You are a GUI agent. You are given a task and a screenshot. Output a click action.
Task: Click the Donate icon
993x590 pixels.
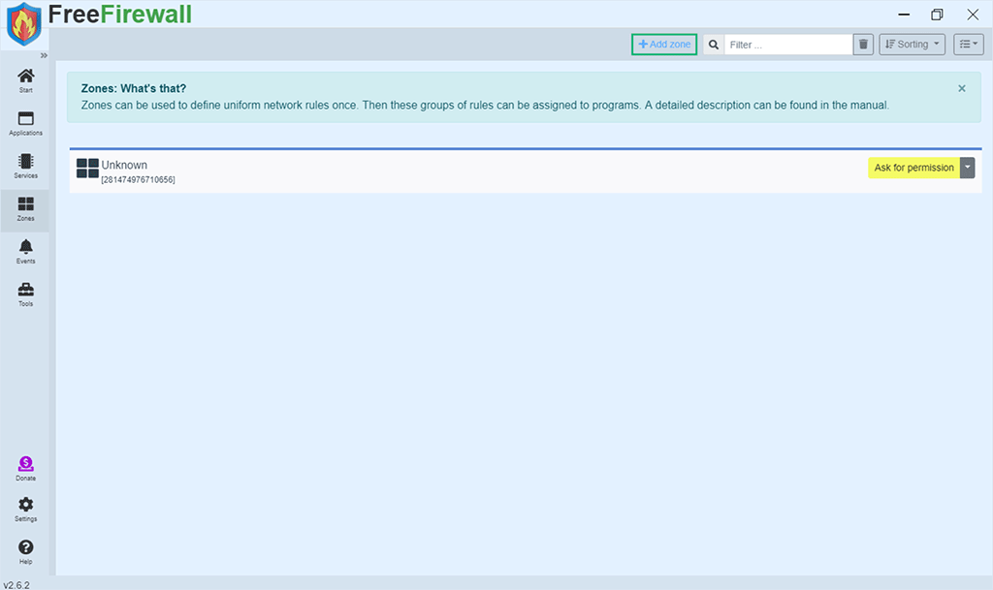[x=26, y=469]
